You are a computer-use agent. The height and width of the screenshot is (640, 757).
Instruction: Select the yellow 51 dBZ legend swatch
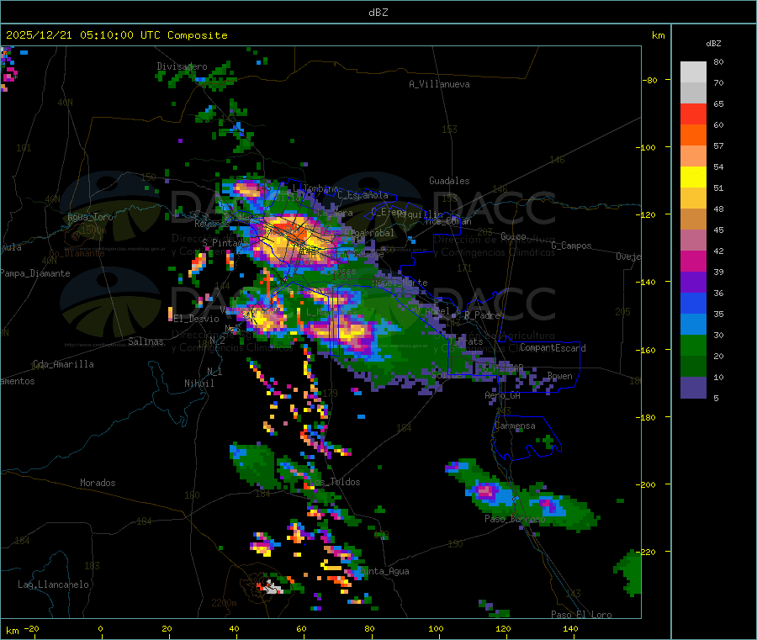tap(693, 177)
